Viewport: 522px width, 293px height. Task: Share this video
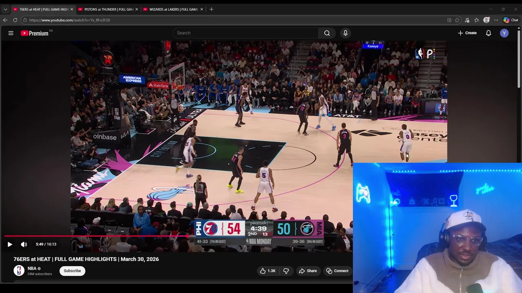click(x=307, y=271)
